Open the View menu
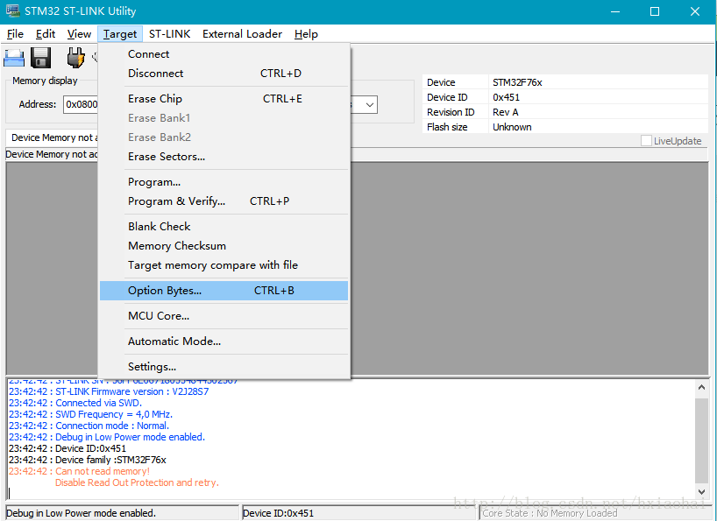The height and width of the screenshot is (521, 717). [x=79, y=34]
